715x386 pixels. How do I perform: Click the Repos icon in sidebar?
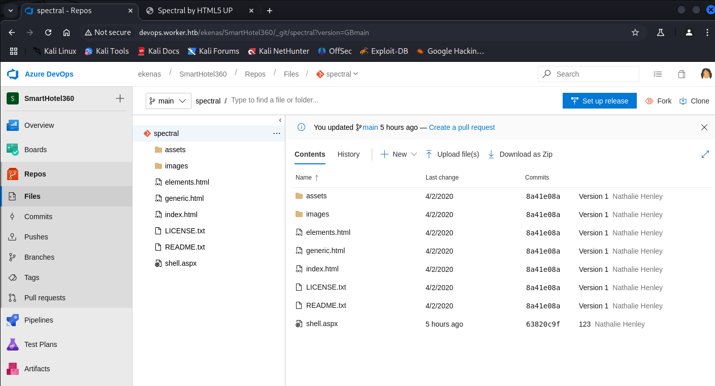point(13,174)
